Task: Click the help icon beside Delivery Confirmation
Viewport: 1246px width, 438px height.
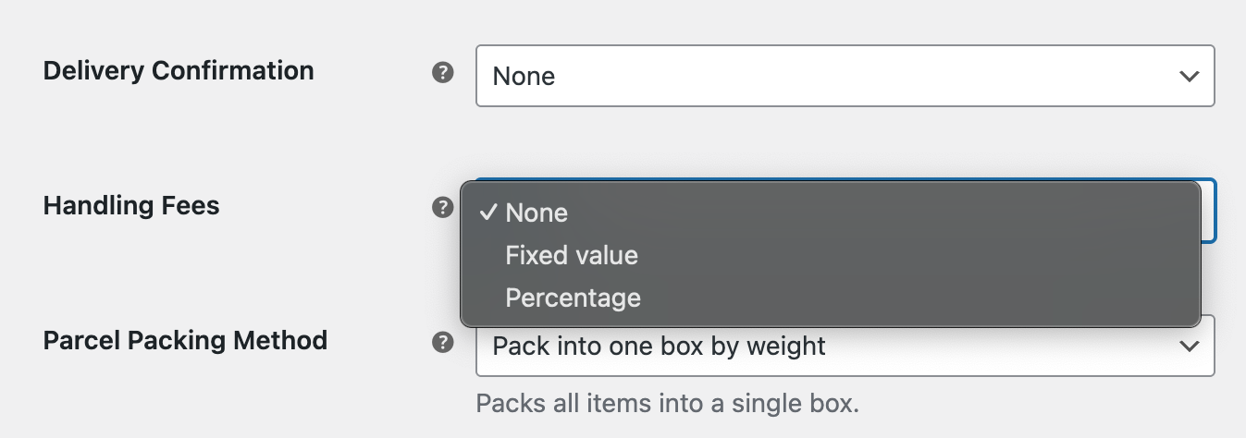Action: click(443, 72)
